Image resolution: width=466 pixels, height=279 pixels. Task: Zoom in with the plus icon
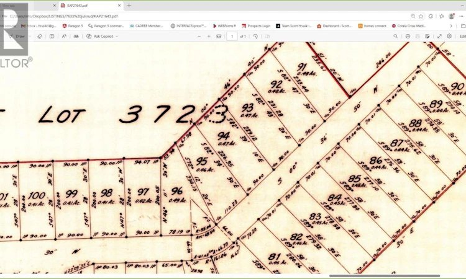pyautogui.click(x=209, y=36)
